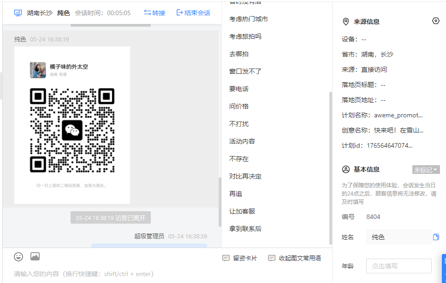Click the location pin icon next to 来源信息
This screenshot has width=446, height=283.
[x=345, y=22]
